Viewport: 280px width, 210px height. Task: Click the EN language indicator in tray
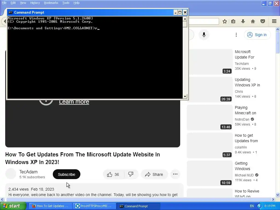[252, 206]
